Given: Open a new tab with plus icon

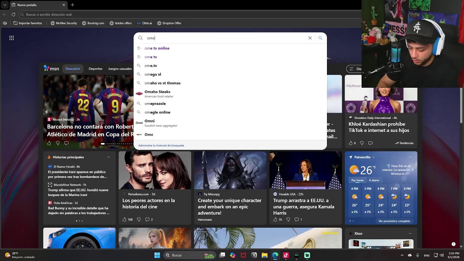Looking at the screenshot, I should tap(72, 5).
